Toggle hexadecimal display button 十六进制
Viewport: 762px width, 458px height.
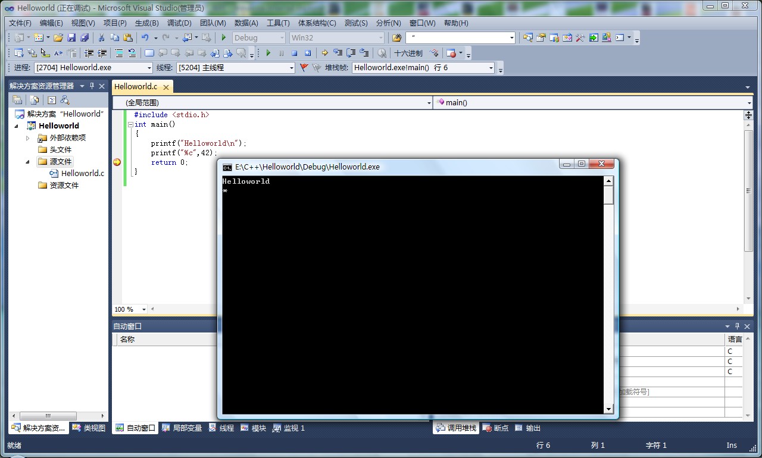click(x=408, y=53)
